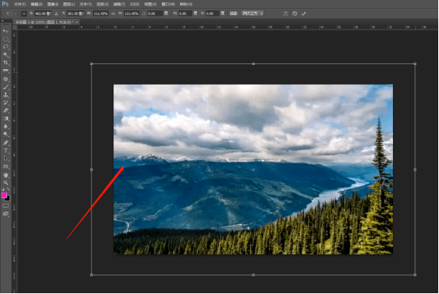This screenshot has height=294, width=439.
Task: Click the reference point location grid
Action: pyautogui.click(x=24, y=13)
